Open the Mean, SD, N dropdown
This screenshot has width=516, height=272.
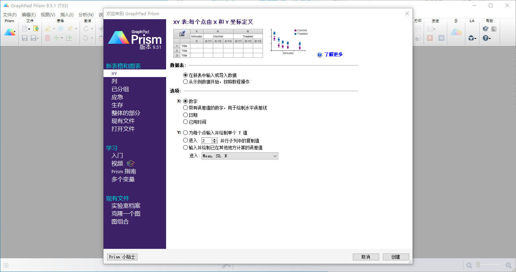click(x=240, y=156)
